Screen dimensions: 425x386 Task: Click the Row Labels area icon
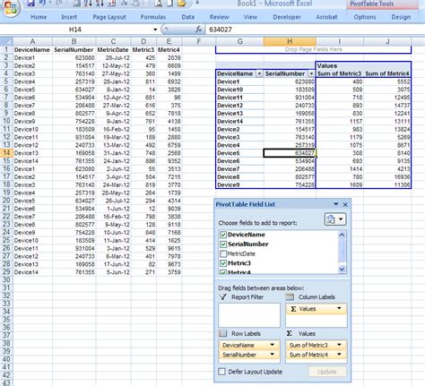click(x=223, y=333)
